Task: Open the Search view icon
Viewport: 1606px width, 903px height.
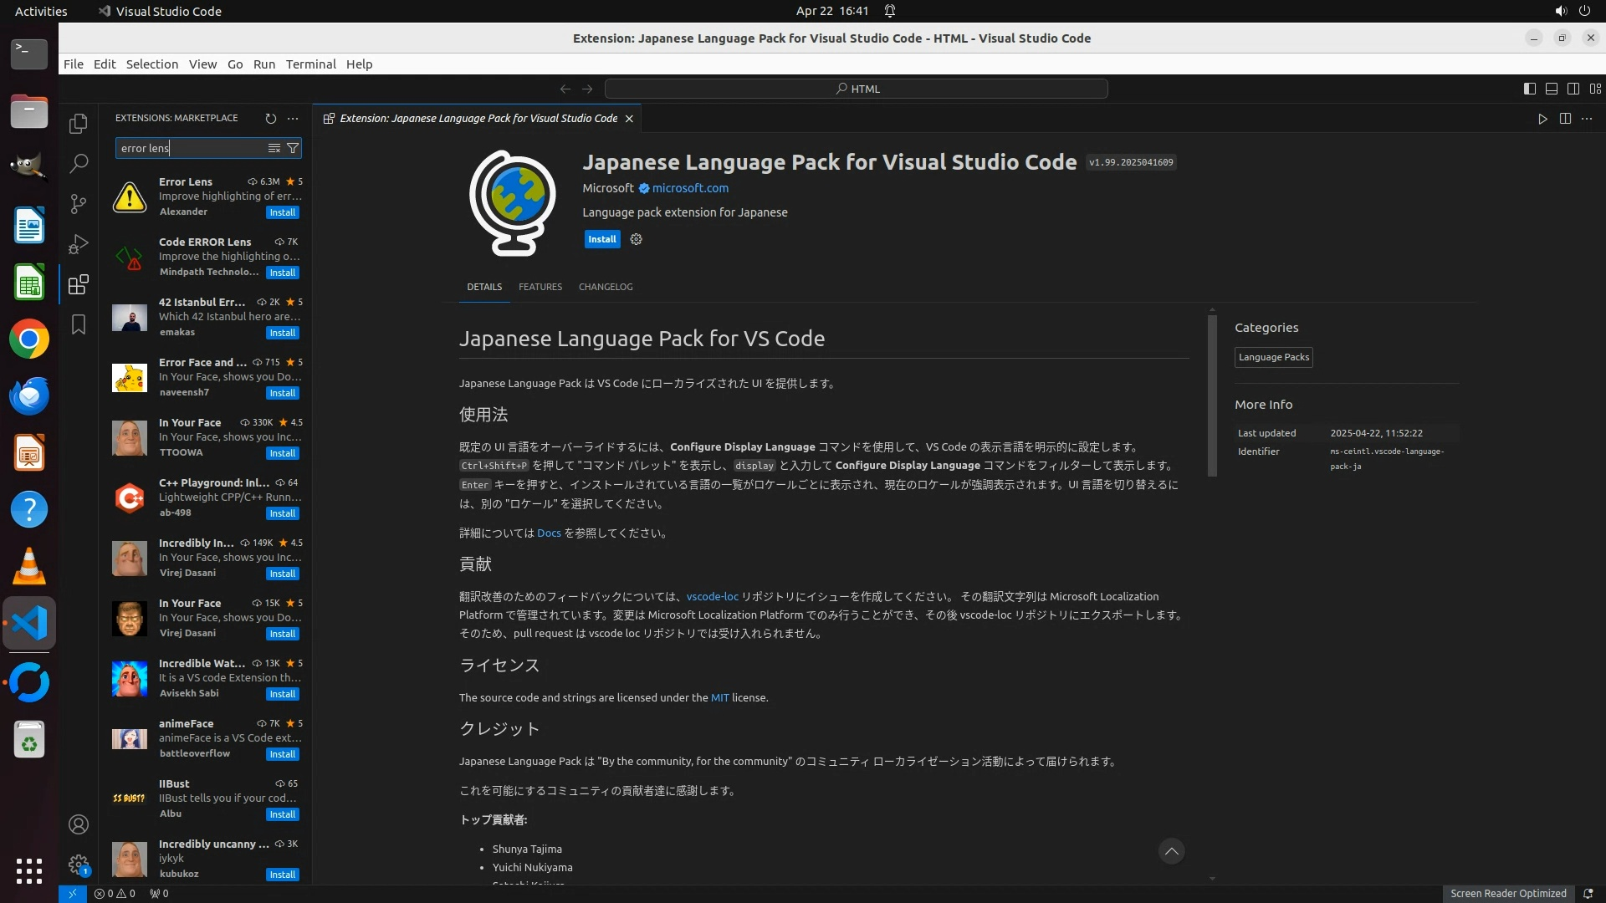Action: click(79, 164)
